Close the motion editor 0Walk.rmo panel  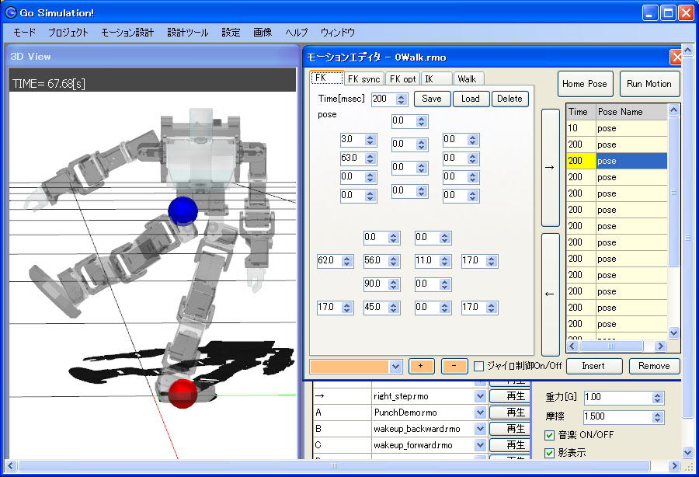[676, 57]
